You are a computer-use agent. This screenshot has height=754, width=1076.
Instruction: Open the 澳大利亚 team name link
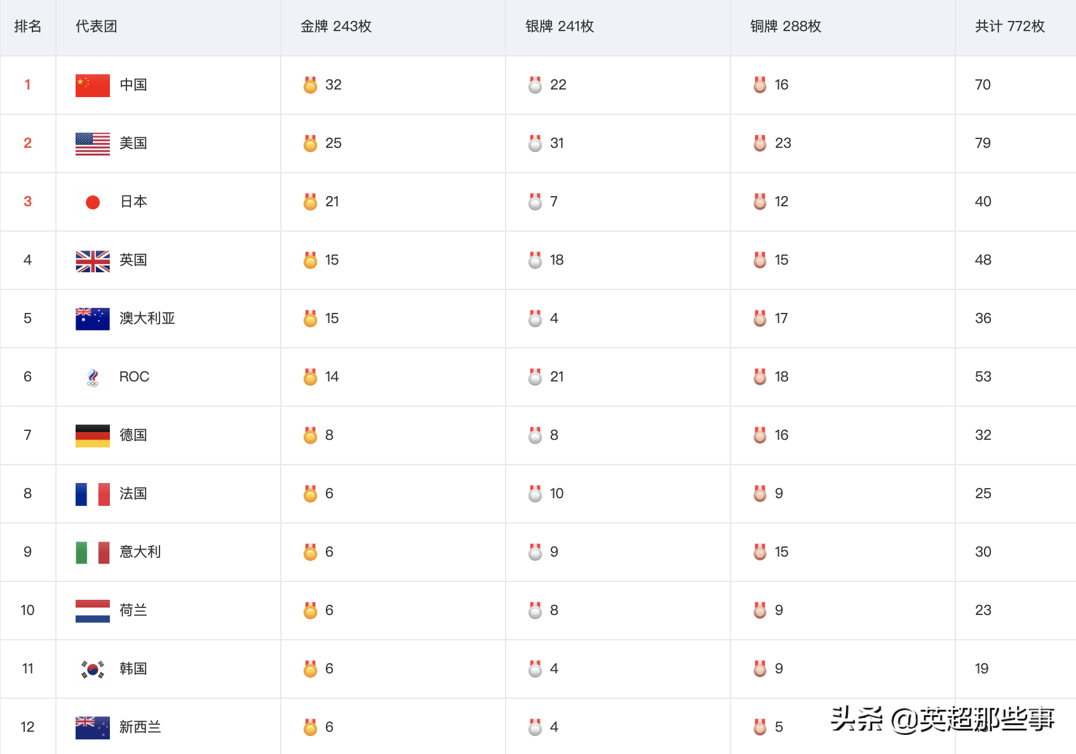147,319
